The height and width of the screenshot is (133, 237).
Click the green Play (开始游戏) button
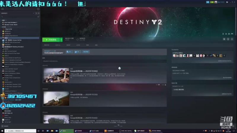tap(51, 40)
